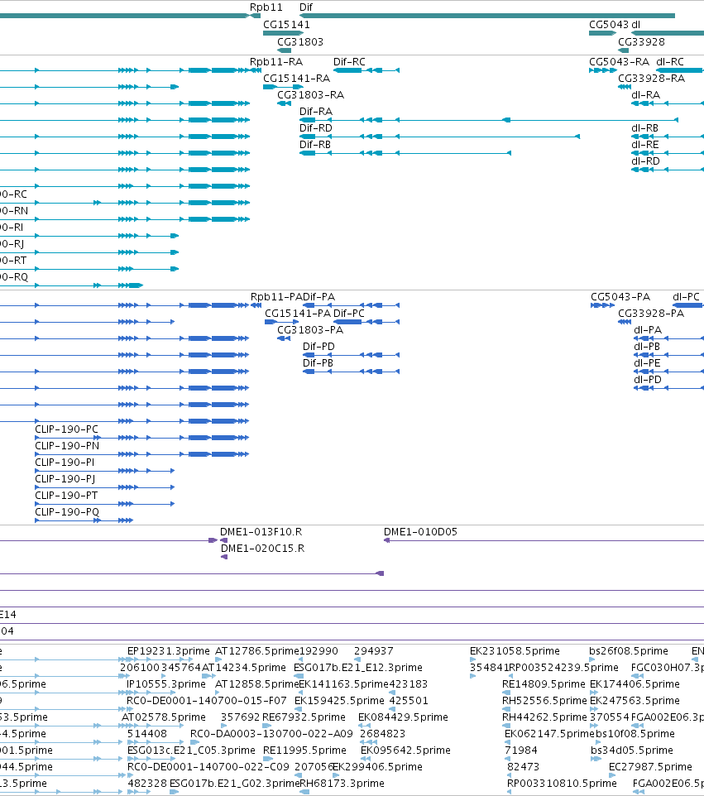Select the dl-RD transcript label

[645, 161]
